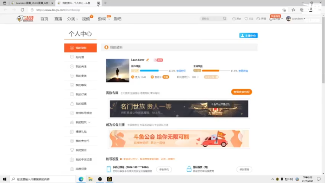325x183 pixels.
Task: Refresh the browser page
Action: pos(22,10)
